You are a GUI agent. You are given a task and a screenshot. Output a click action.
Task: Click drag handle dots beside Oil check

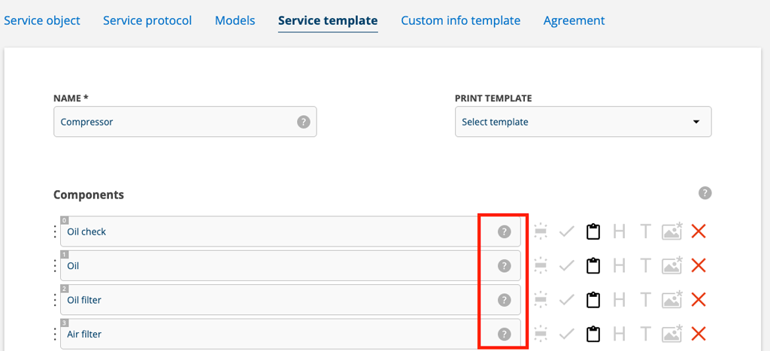[x=55, y=231]
